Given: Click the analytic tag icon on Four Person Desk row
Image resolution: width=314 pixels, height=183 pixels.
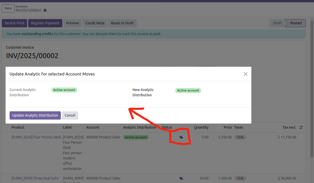Looking at the screenshot, I should tap(181, 137).
